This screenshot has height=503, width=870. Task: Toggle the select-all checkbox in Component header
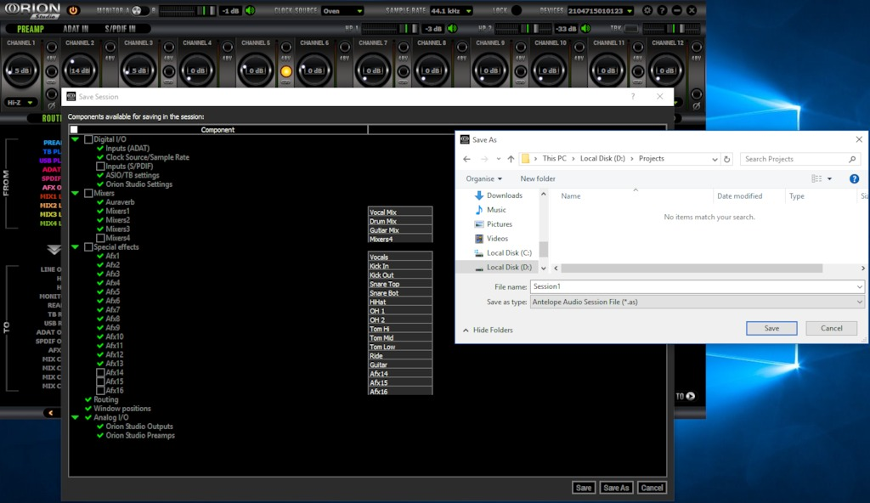click(x=74, y=129)
